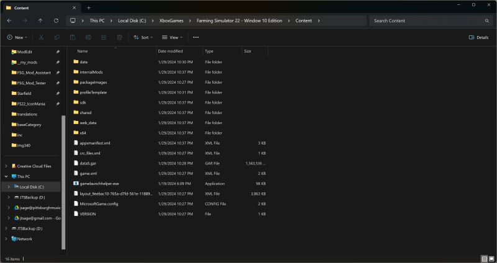
Task: Refresh the Content folder view
Action: tap(56, 20)
